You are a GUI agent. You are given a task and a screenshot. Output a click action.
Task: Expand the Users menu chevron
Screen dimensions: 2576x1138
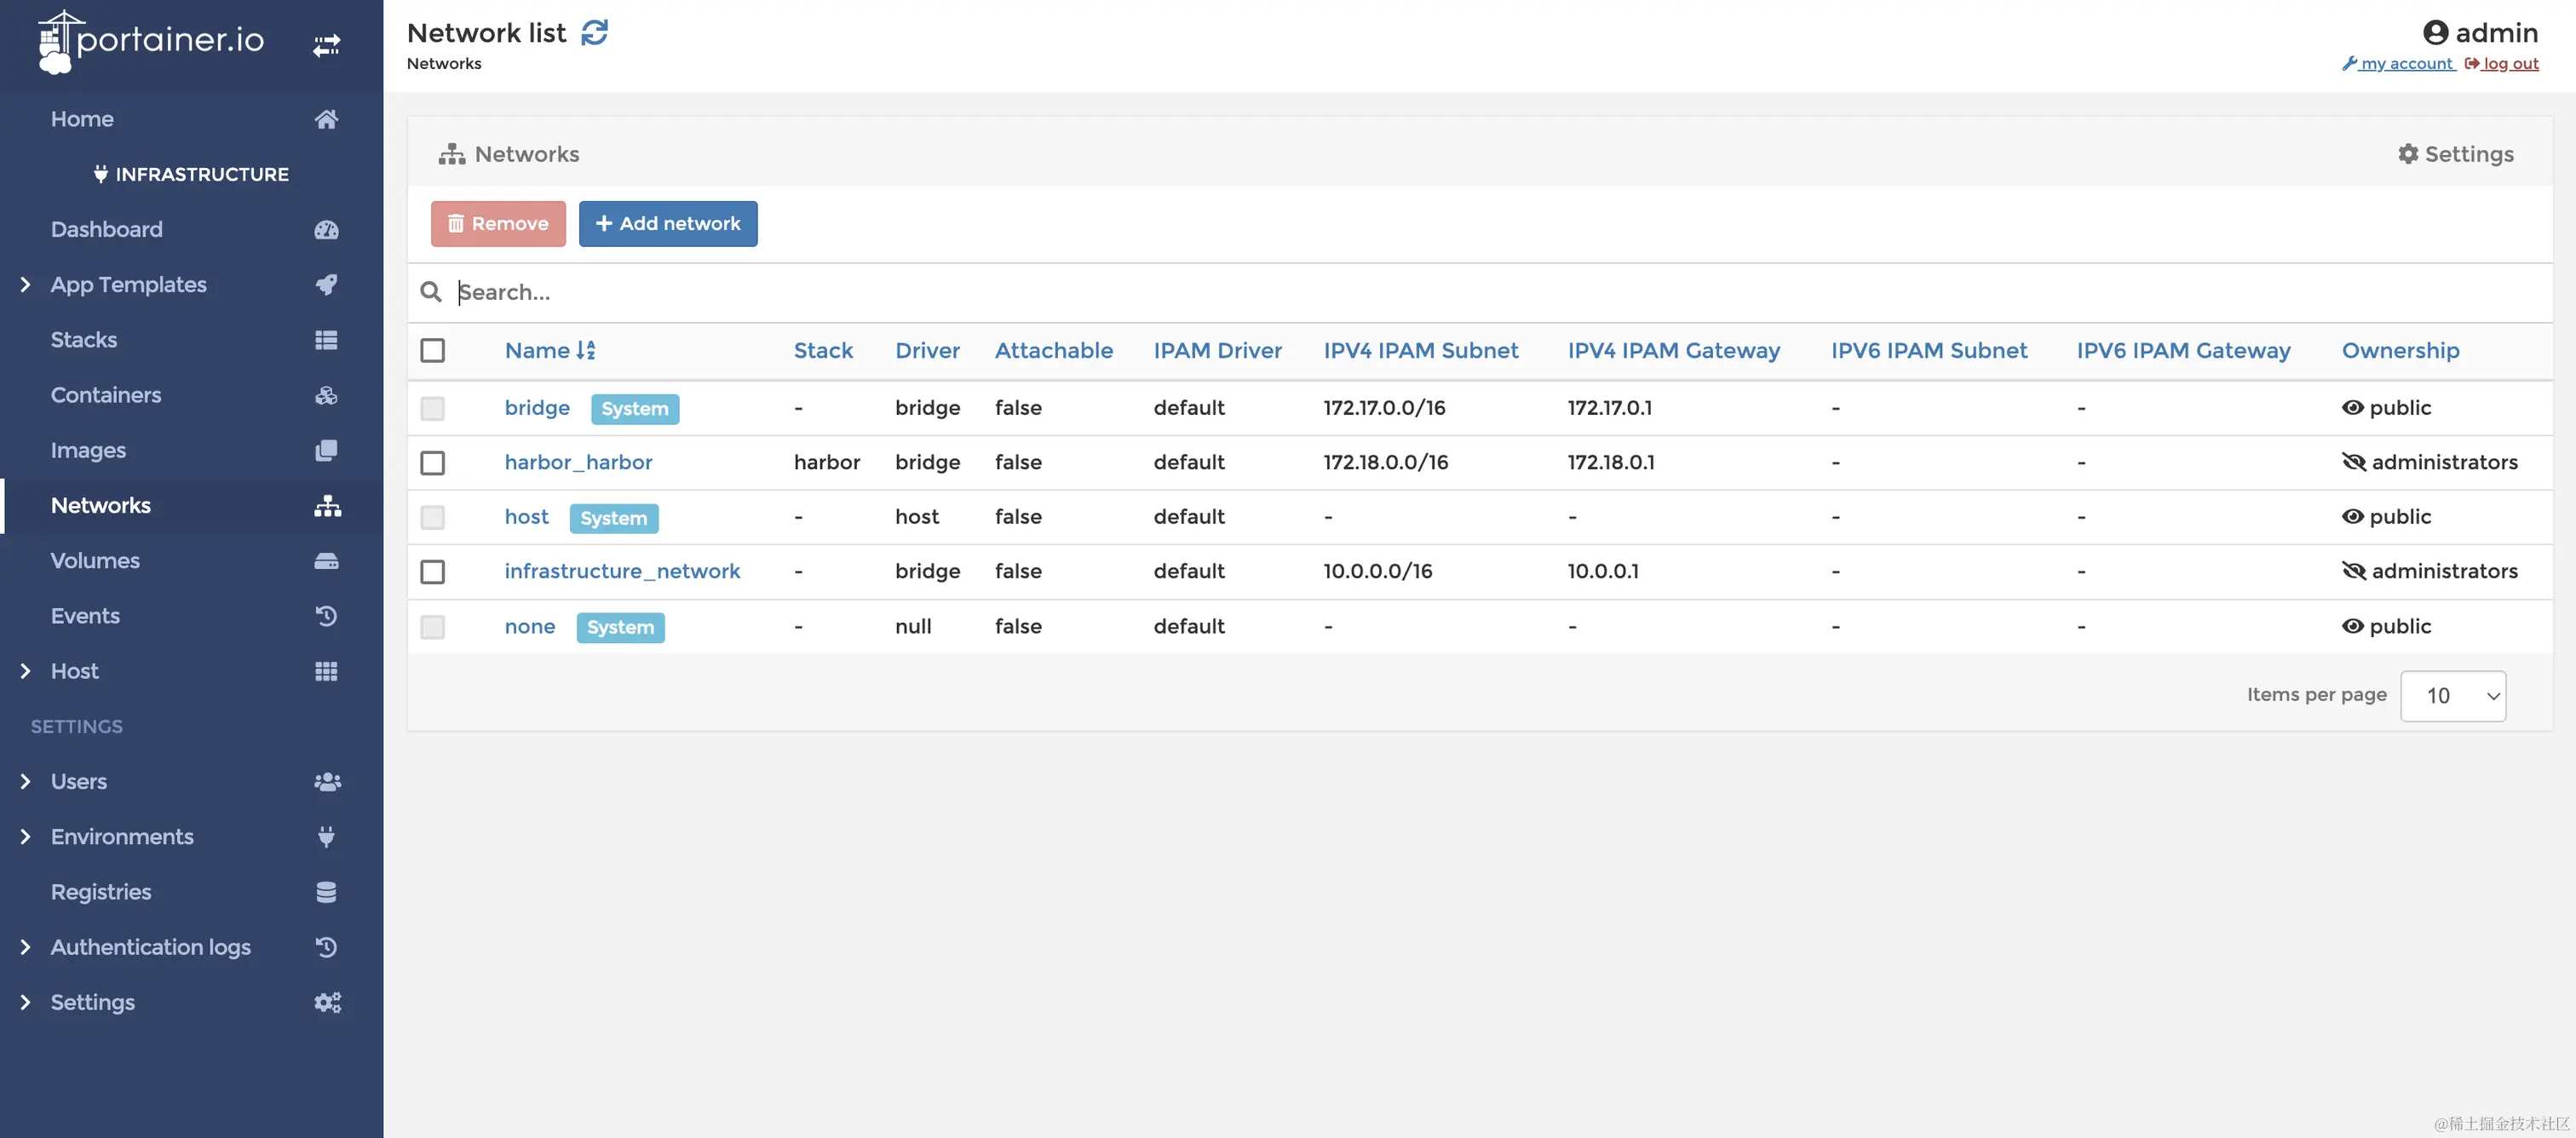25,782
